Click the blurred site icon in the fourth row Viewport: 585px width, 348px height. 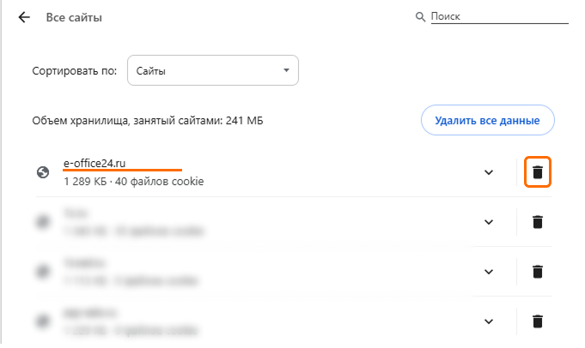[x=42, y=321]
